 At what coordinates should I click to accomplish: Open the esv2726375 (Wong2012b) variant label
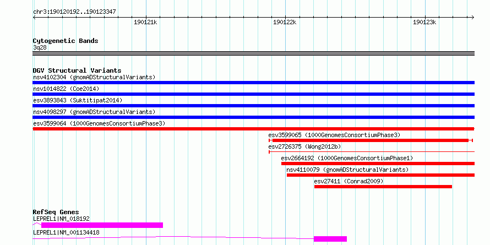(304, 146)
